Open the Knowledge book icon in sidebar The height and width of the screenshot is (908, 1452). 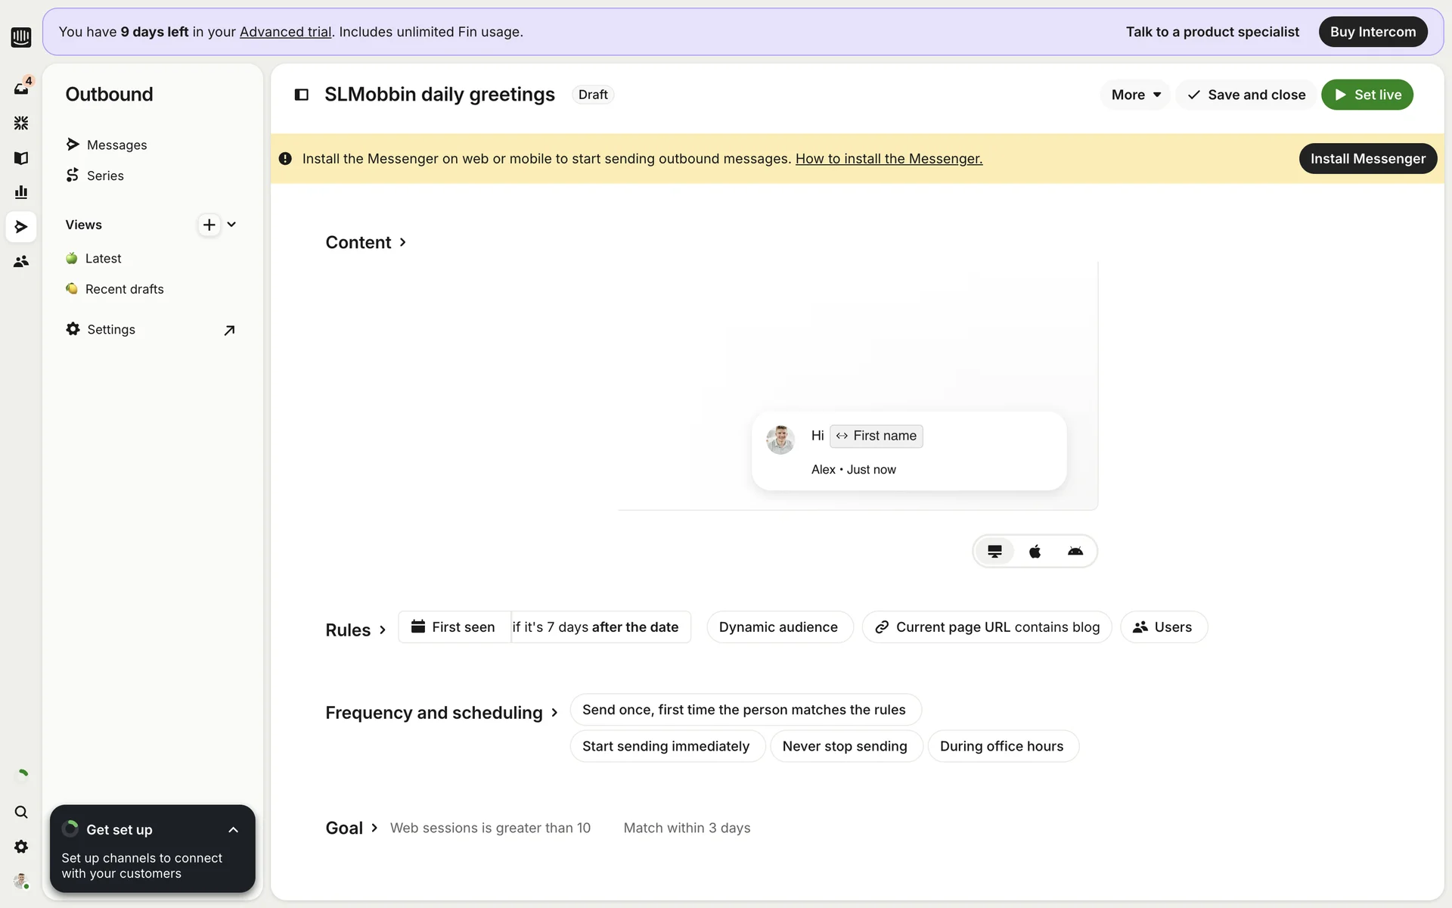(21, 158)
